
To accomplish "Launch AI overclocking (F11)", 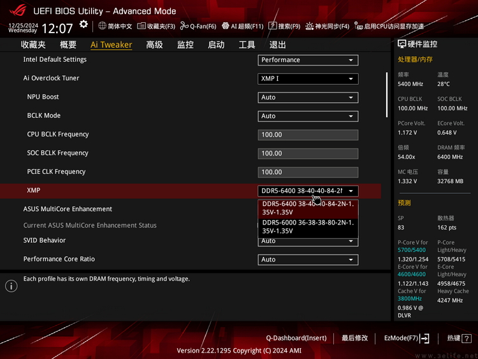I will pos(225,26).
